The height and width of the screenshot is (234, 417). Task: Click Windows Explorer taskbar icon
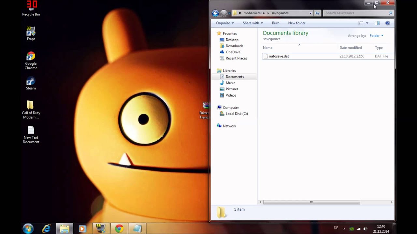click(x=65, y=229)
